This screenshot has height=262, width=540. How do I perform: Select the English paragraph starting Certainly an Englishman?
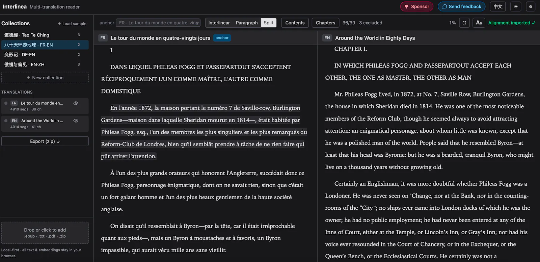pyautogui.click(x=428, y=220)
